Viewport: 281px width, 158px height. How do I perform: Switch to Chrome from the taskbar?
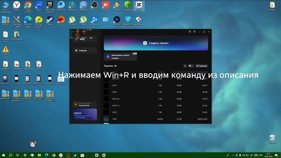54,155
